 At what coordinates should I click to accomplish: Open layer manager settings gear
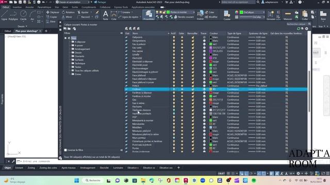307,29
